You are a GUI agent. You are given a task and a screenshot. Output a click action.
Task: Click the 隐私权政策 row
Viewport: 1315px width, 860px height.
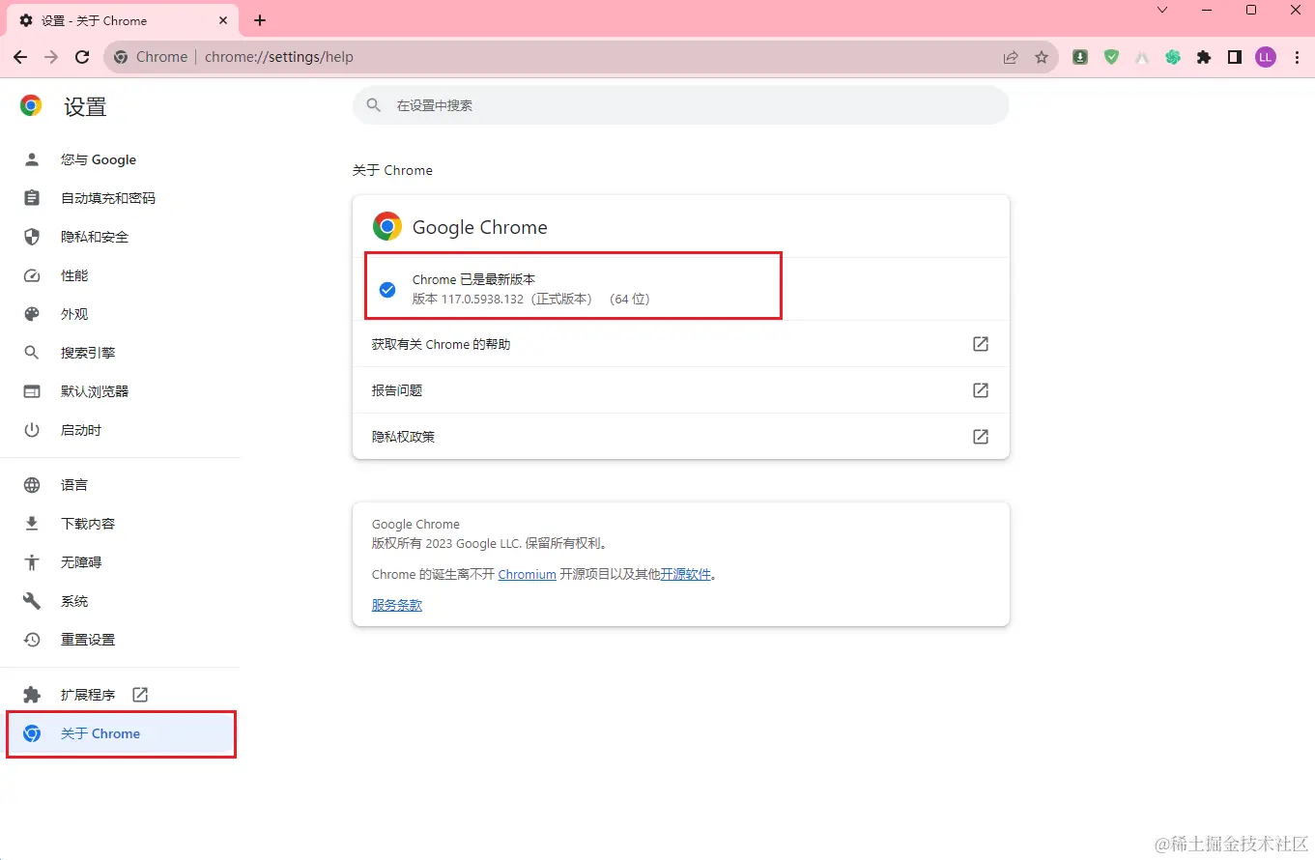(680, 437)
